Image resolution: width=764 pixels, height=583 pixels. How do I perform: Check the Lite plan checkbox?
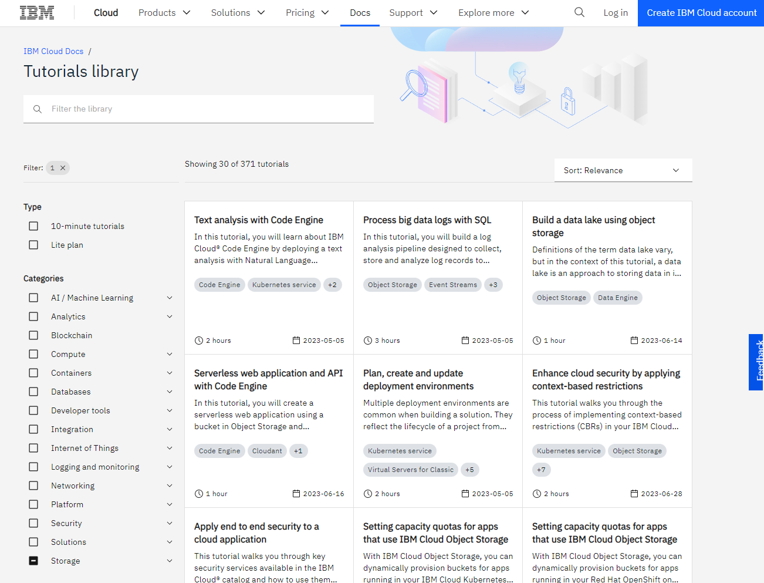click(x=33, y=245)
